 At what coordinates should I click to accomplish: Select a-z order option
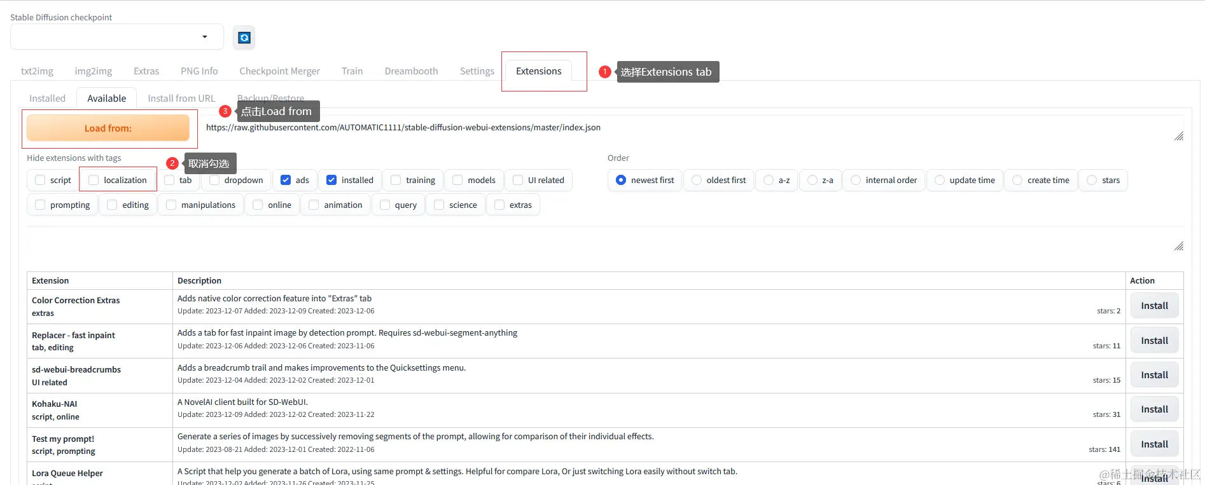click(x=769, y=181)
